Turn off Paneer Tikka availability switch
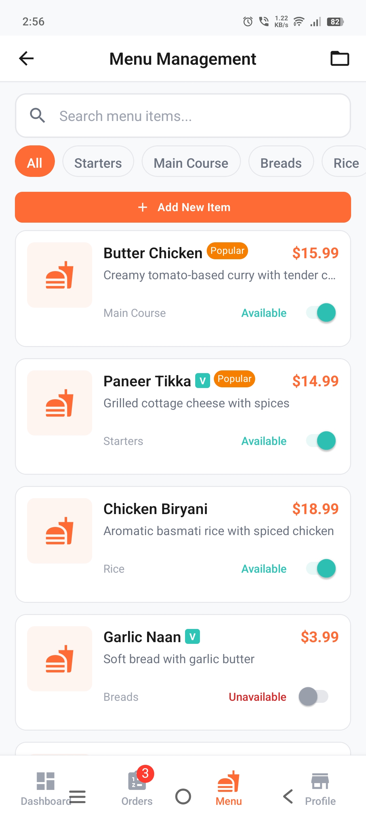Image resolution: width=366 pixels, height=816 pixels. (x=321, y=441)
